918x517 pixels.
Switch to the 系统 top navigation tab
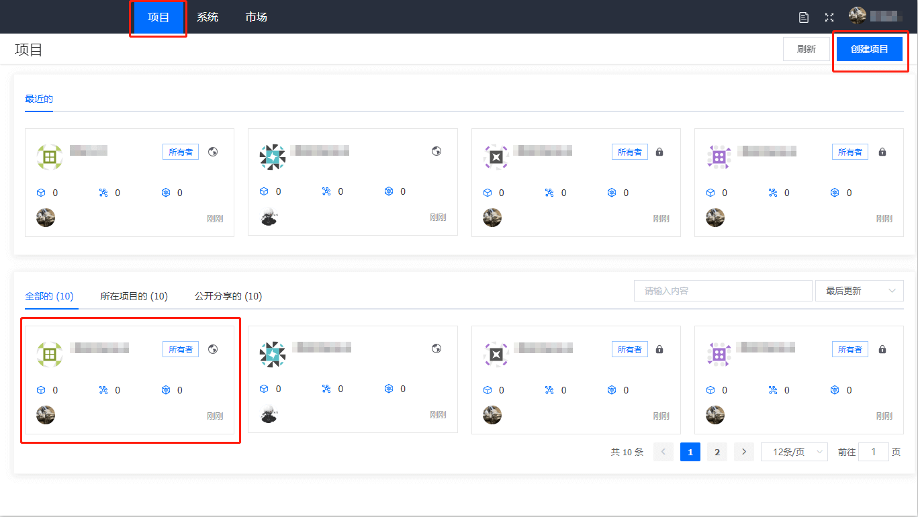[208, 17]
